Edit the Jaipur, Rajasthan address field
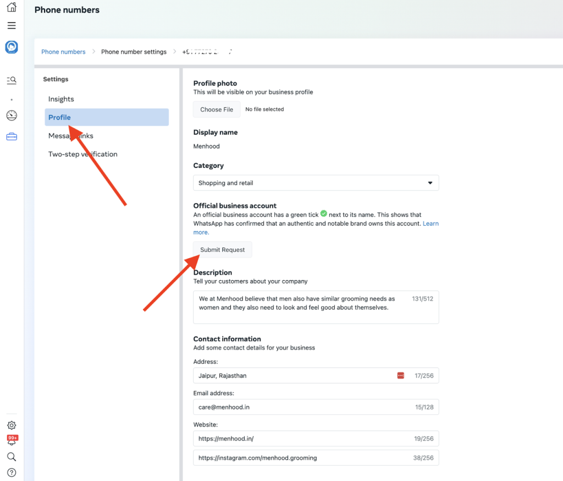The image size is (563, 481). pos(316,375)
